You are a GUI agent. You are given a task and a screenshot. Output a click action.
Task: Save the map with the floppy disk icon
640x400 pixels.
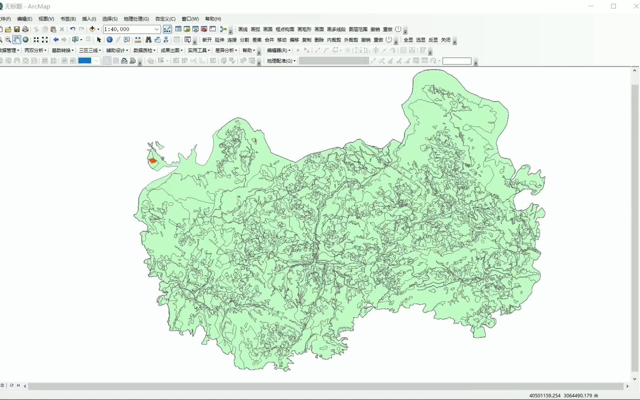pyautogui.click(x=17, y=29)
